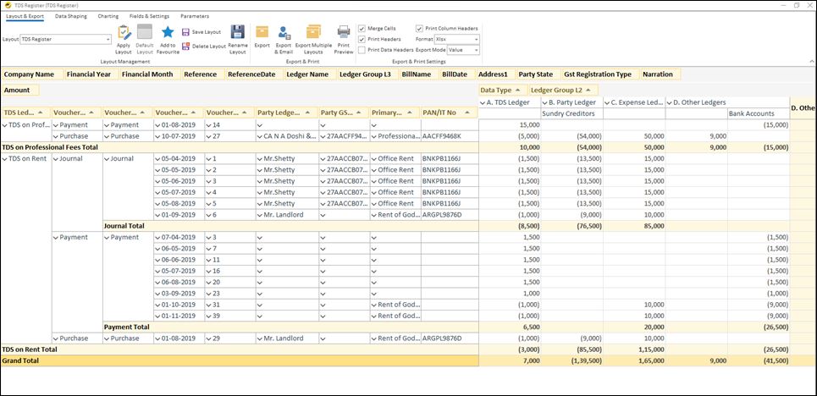Click the Narration field header
The image size is (817, 396).
point(660,74)
